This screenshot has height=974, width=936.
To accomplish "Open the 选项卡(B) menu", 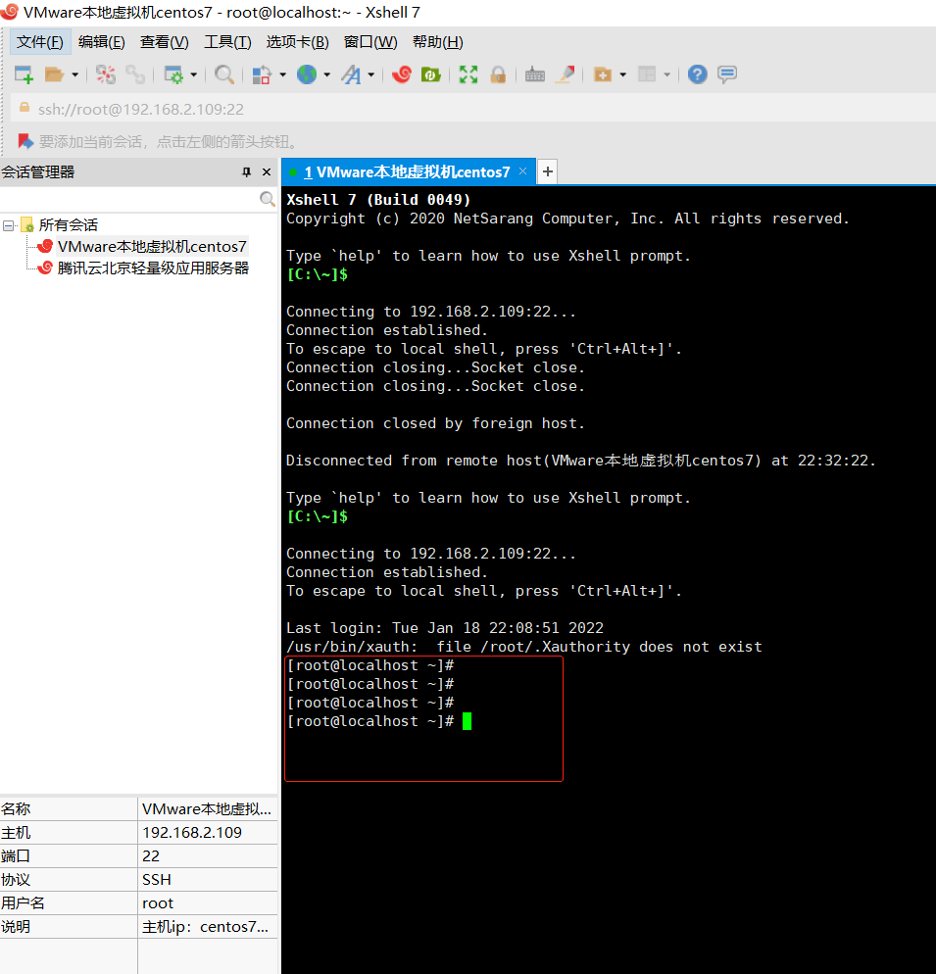I will tap(298, 41).
